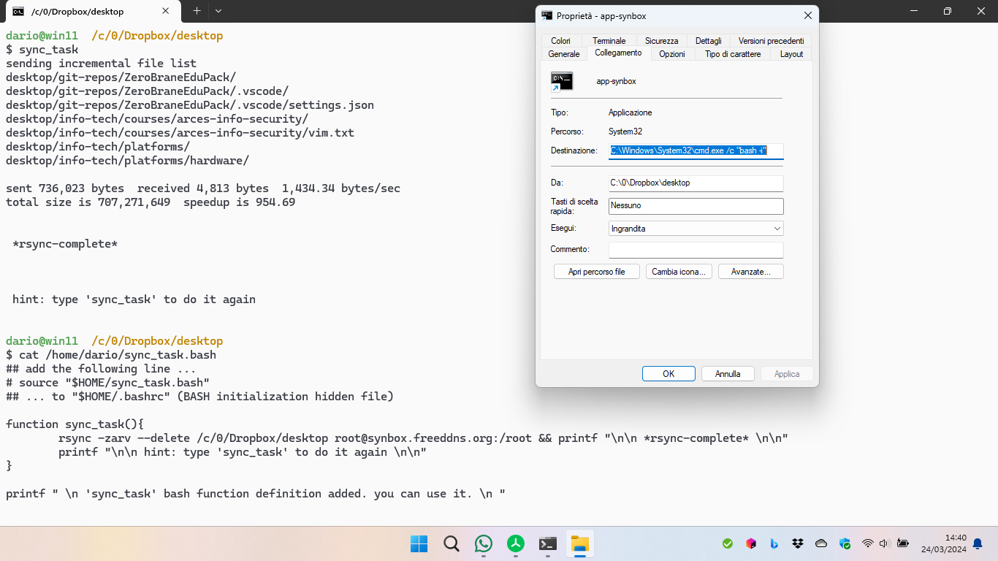The width and height of the screenshot is (998, 561).
Task: Switch to Terminal app in taskbar
Action: click(x=548, y=543)
